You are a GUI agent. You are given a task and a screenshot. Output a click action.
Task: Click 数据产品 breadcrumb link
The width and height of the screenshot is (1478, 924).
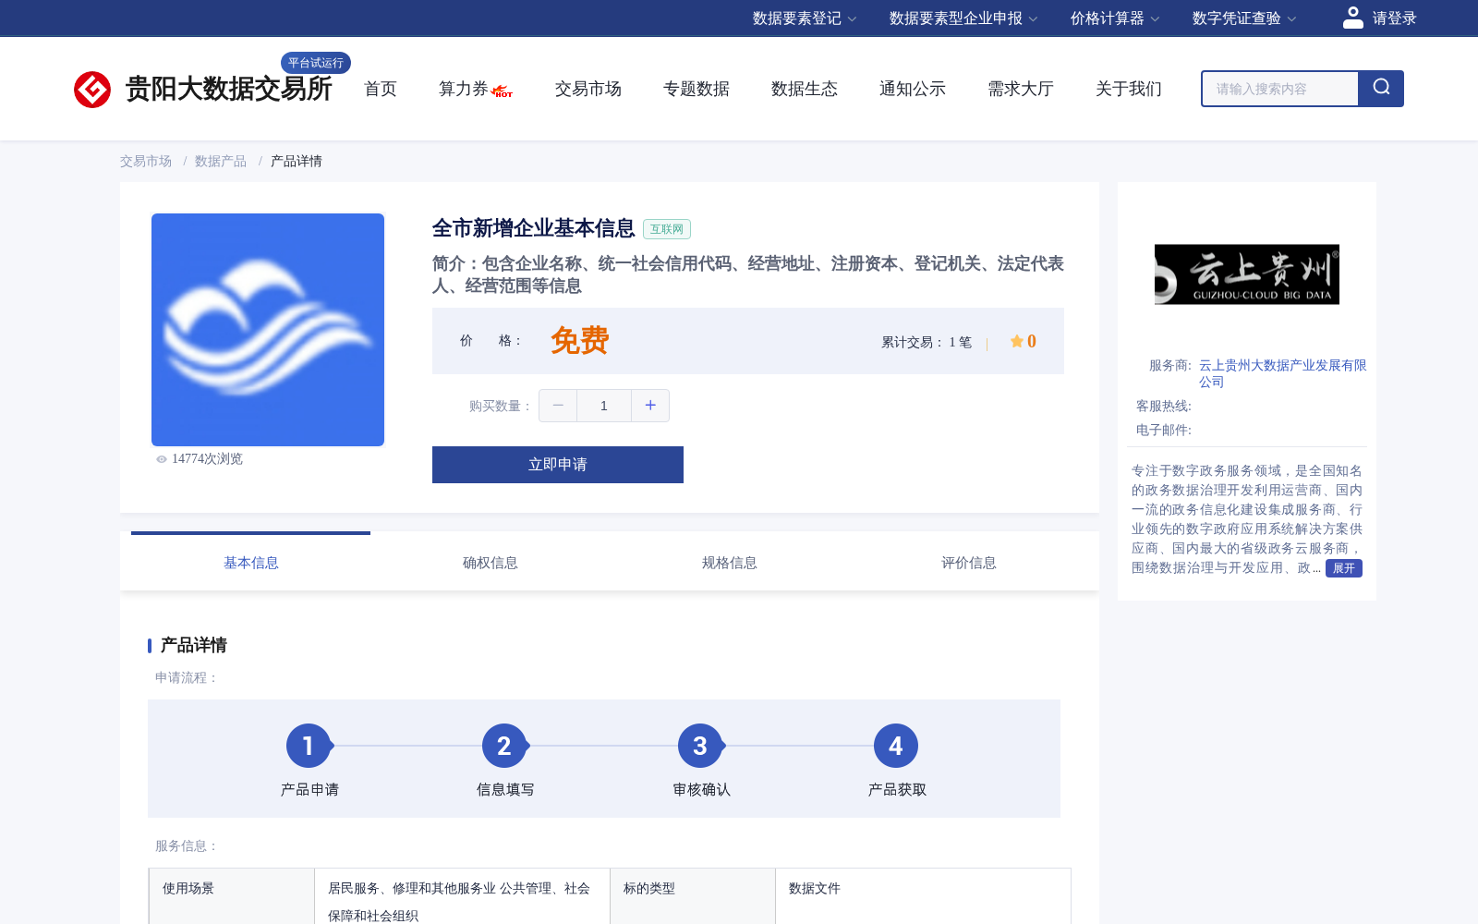[x=221, y=162]
